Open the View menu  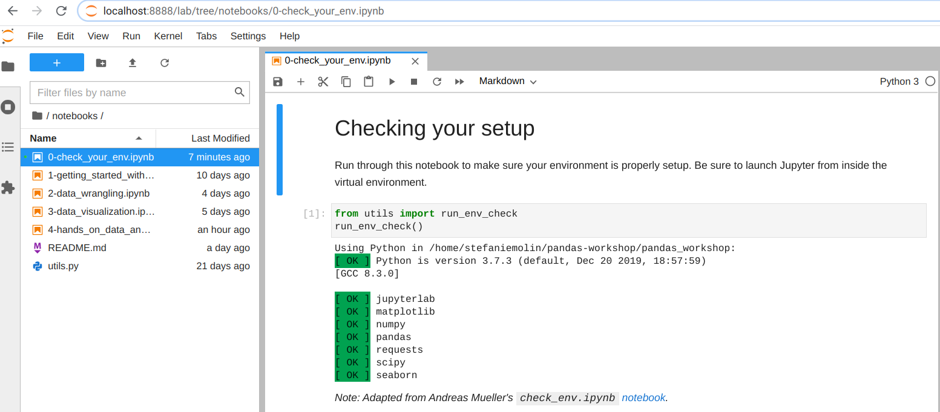(x=98, y=36)
